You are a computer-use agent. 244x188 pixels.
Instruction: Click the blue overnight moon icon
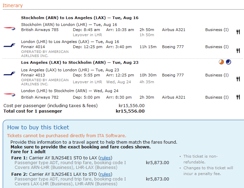coord(228,62)
